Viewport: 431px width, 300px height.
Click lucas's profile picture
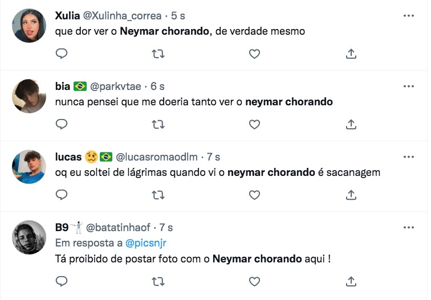click(x=29, y=166)
